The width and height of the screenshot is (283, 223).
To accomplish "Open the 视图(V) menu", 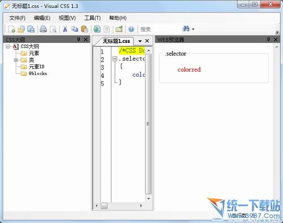I will (x=67, y=18).
